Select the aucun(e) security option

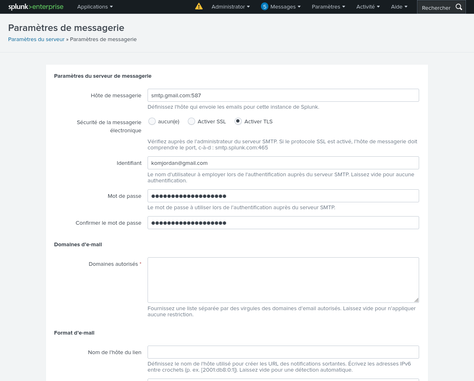click(152, 121)
